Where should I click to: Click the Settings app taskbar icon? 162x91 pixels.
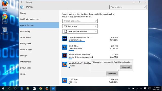coord(53,88)
